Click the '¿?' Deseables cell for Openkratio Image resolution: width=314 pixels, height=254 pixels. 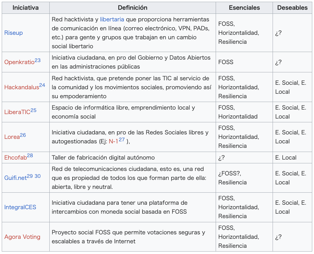coord(292,62)
